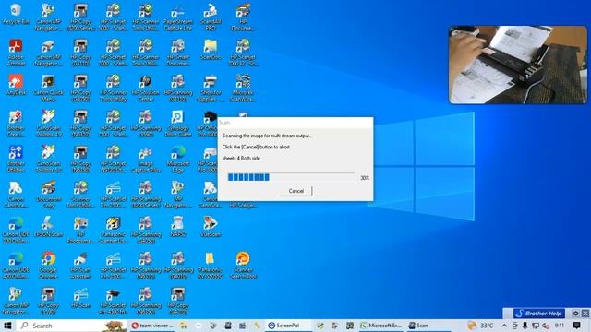591x332 pixels.
Task: Open HP Scanning (8500 Series) shortcut
Action: click(x=146, y=195)
